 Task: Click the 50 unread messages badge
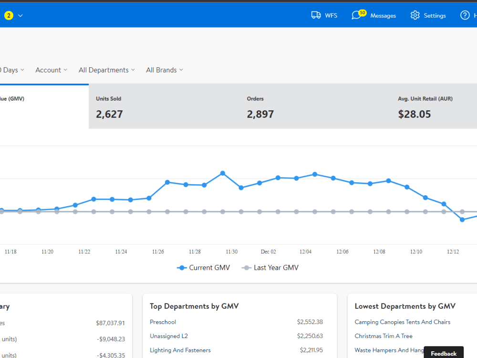pyautogui.click(x=363, y=13)
